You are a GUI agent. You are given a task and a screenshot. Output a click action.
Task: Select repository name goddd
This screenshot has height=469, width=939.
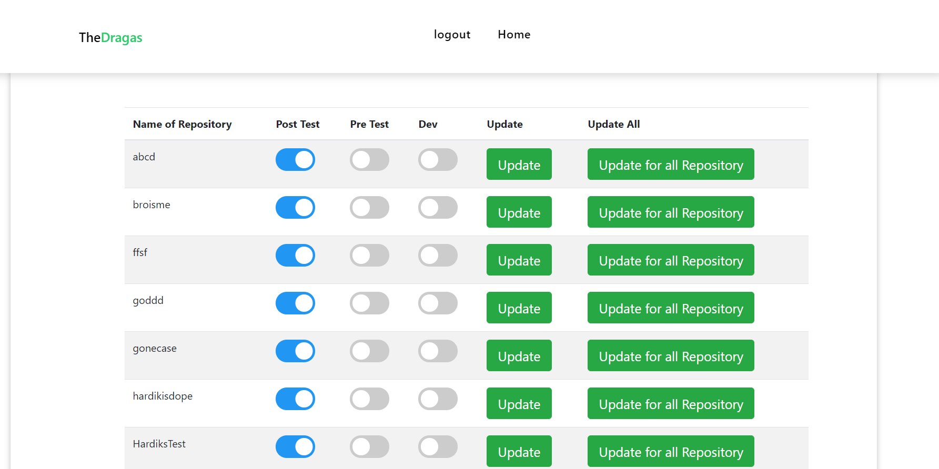[148, 301]
